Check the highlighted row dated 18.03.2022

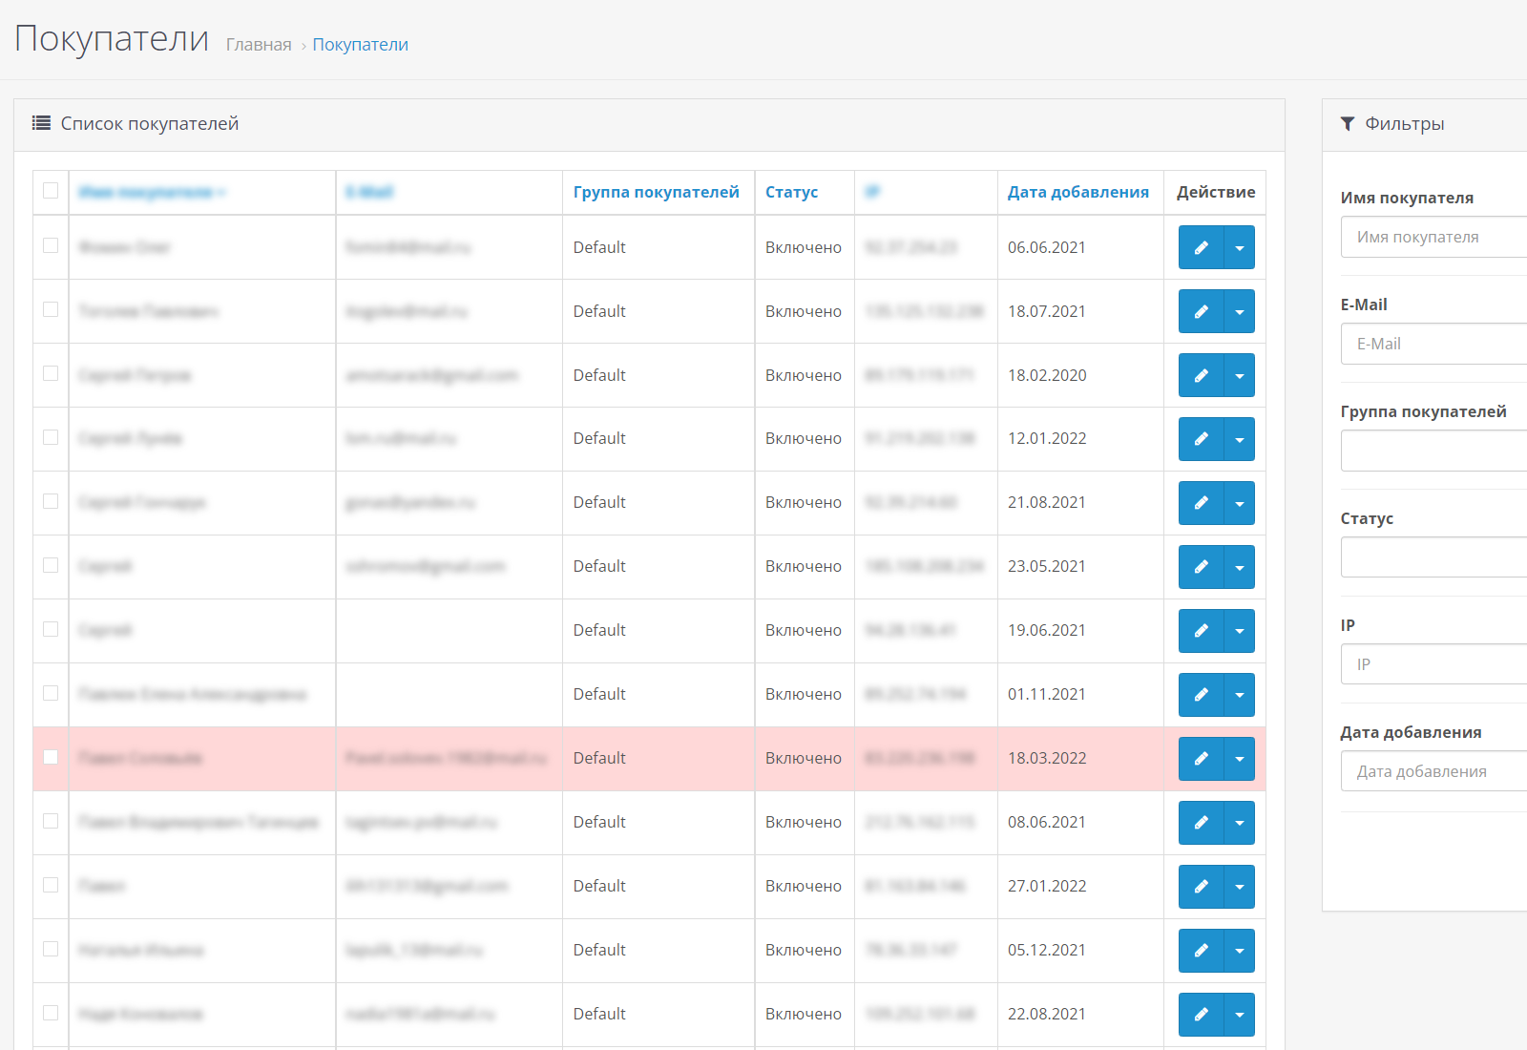[51, 757]
